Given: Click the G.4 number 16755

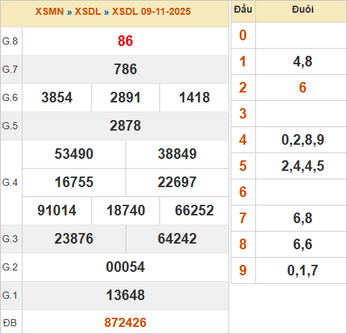Looking at the screenshot, I should click(x=74, y=182).
